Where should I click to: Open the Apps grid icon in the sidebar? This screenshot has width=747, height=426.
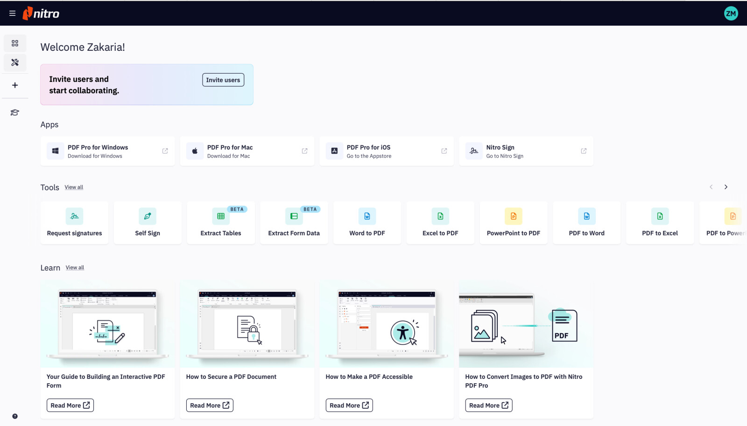tap(15, 43)
